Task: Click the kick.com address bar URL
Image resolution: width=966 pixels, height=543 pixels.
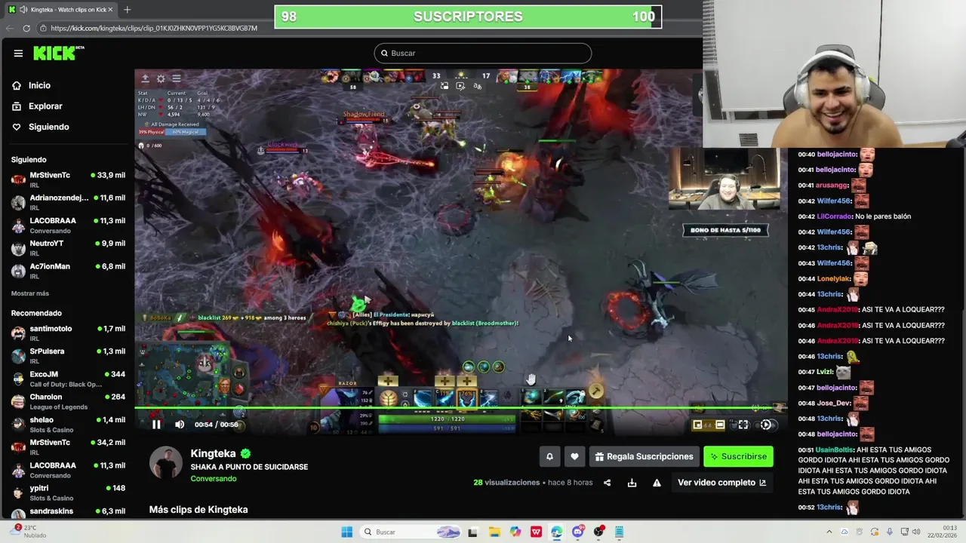Action: [154, 28]
